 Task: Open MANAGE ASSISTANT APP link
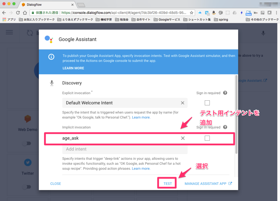208,184
